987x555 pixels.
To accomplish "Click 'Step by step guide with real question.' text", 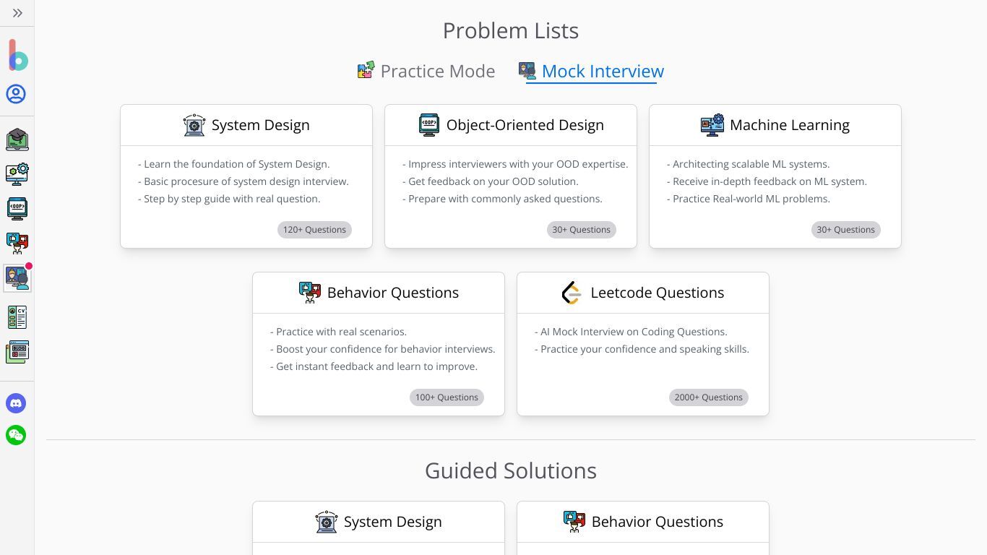I will (229, 199).
